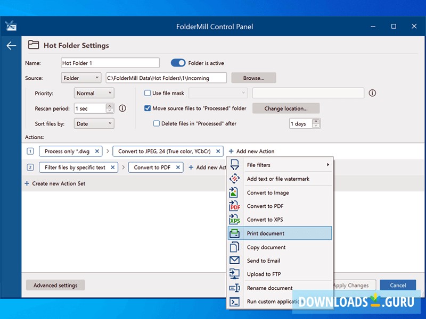Remove the Convert to PDF action chip

[x=178, y=167]
